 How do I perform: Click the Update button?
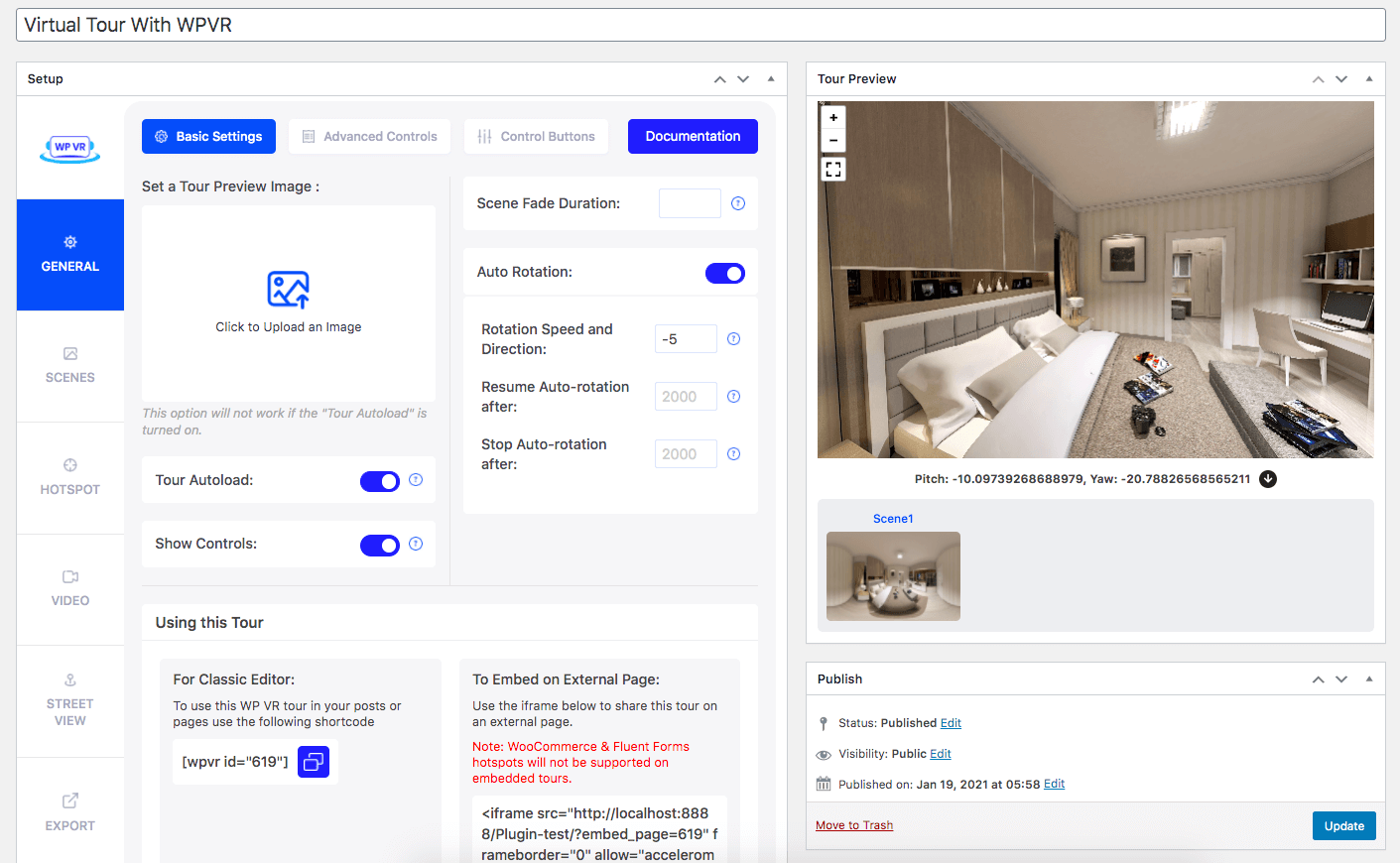click(x=1344, y=826)
